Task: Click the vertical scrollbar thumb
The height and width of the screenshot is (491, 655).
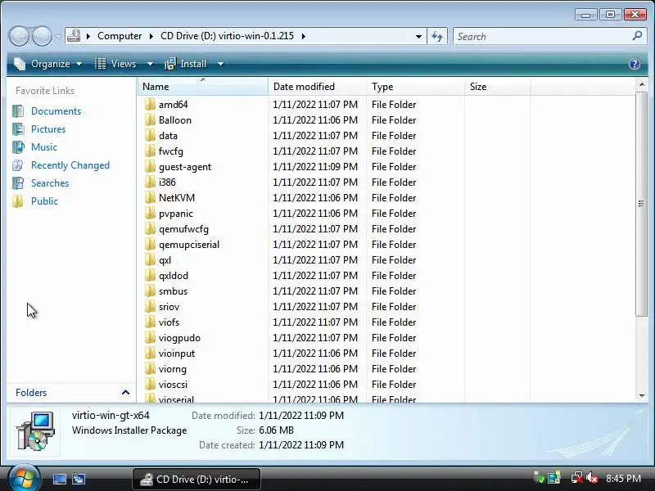Action: [x=641, y=204]
